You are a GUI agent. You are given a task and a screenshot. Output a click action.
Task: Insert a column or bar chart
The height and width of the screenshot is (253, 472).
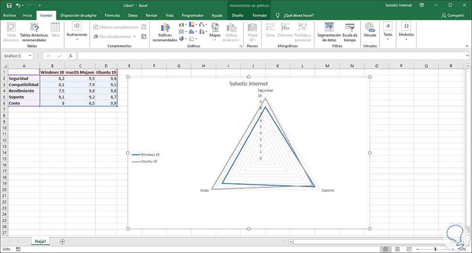(182, 24)
